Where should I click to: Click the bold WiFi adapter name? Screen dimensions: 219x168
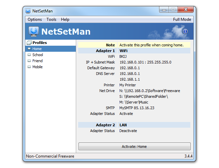pyautogui.click(x=123, y=51)
